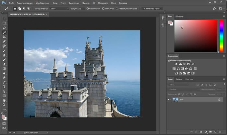Screen dimensions: 227x135
Task: Click the Выделение и маска button
Action: tap(151, 9)
